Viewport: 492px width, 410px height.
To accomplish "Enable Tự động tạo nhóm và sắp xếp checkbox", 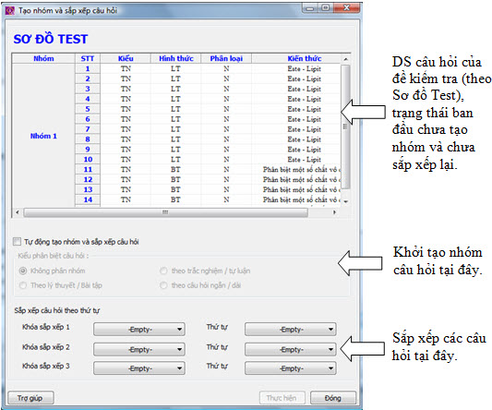I will point(17,241).
